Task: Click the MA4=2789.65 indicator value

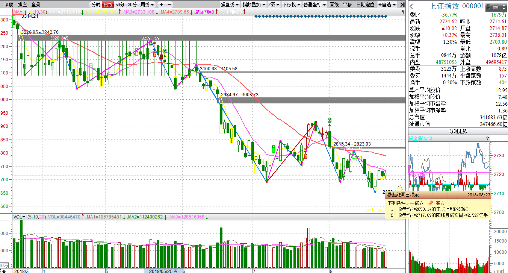Action: tap(175, 12)
